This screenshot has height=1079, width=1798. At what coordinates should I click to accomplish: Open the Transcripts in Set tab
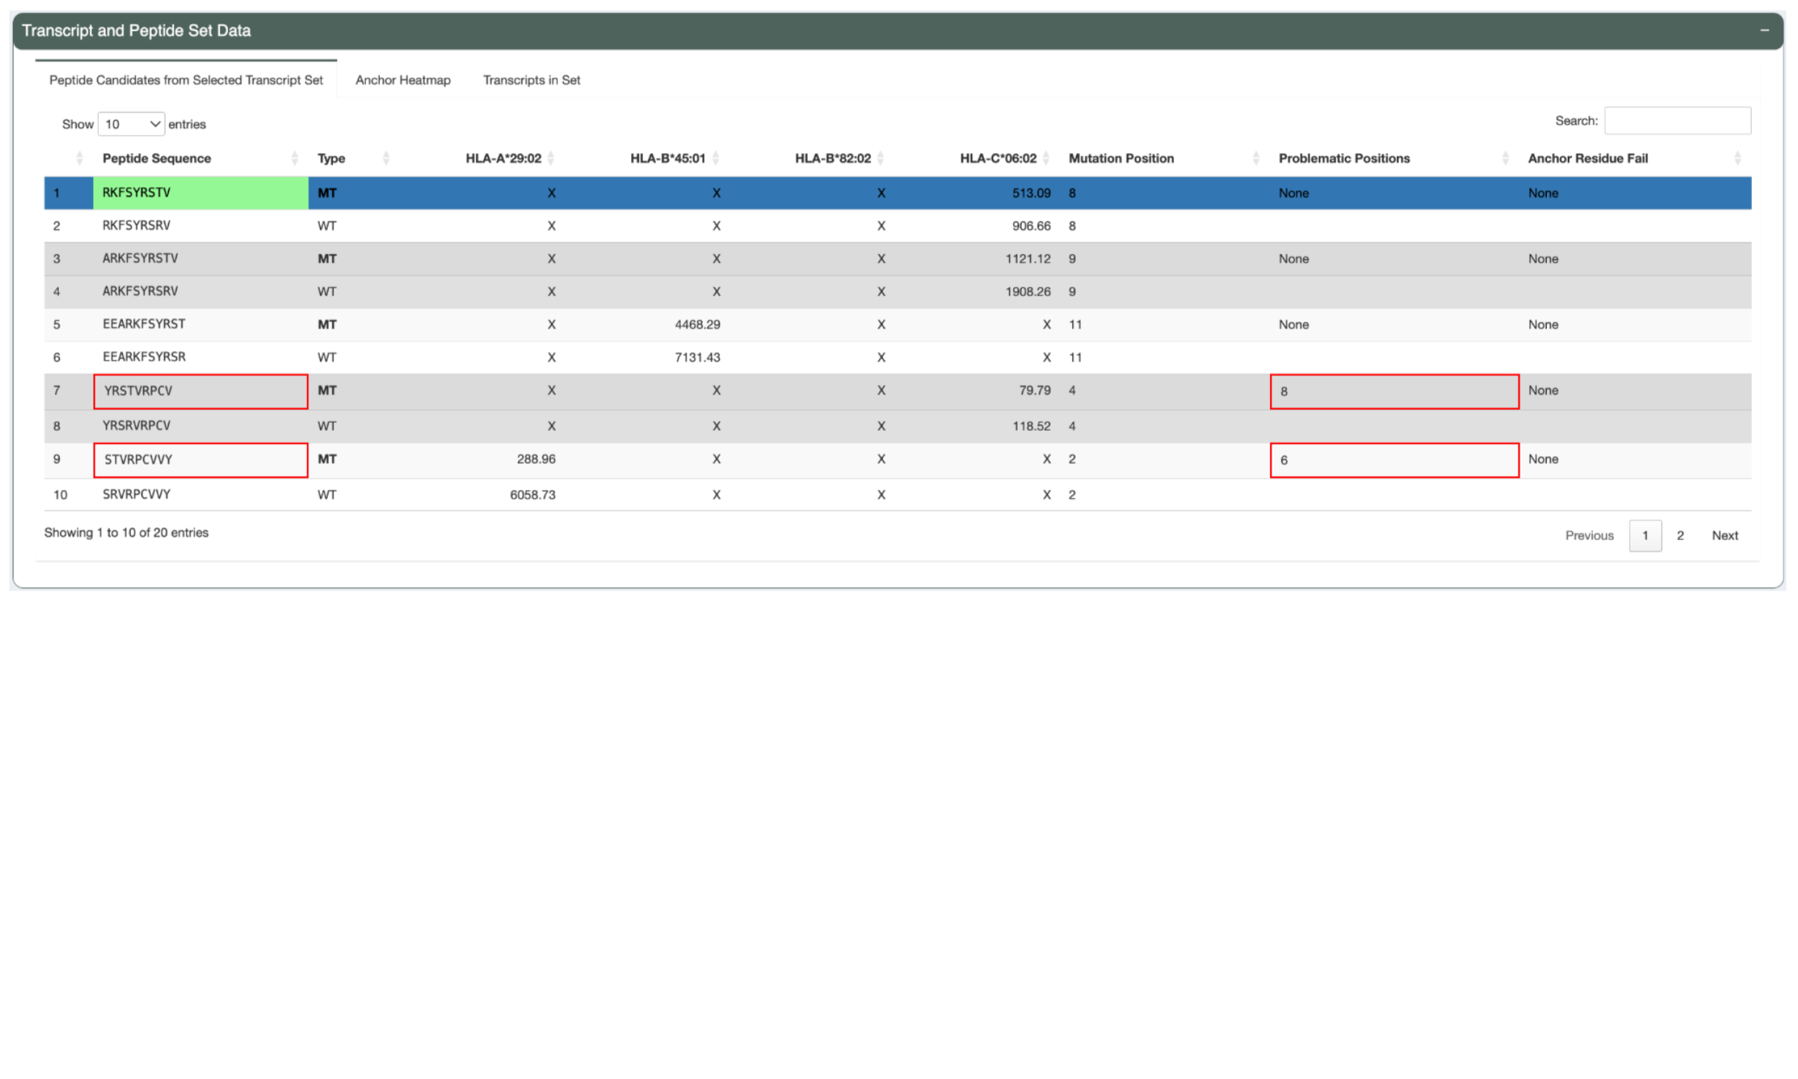click(531, 80)
